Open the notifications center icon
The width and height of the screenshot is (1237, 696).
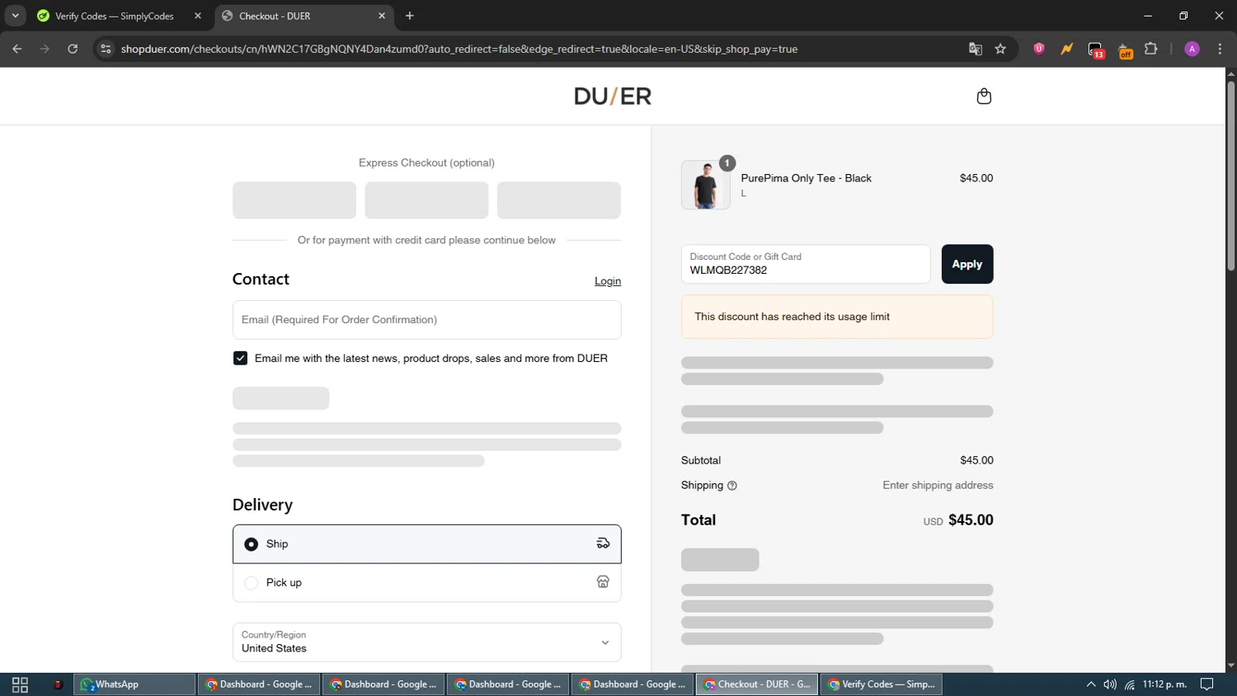[1206, 684]
